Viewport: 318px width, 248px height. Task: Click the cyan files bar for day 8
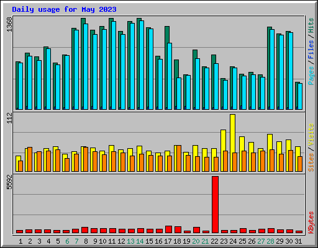click(86, 66)
